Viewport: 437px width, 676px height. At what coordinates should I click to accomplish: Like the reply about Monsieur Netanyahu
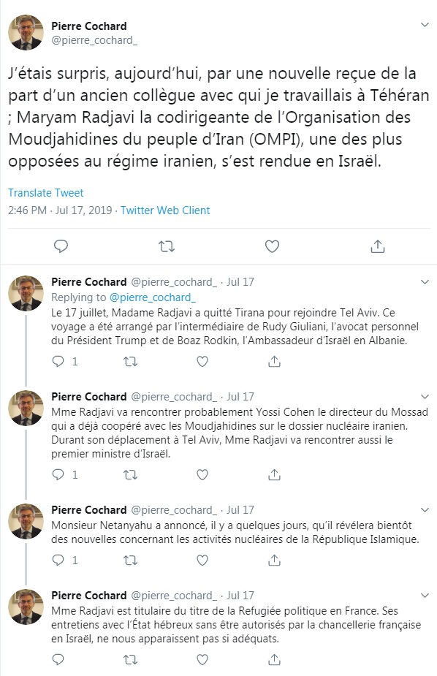202,560
